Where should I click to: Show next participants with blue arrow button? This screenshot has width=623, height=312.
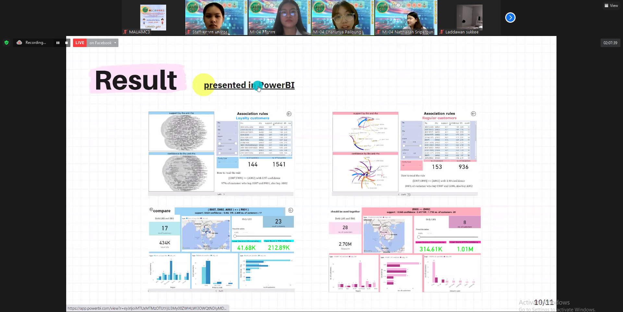pyautogui.click(x=510, y=18)
